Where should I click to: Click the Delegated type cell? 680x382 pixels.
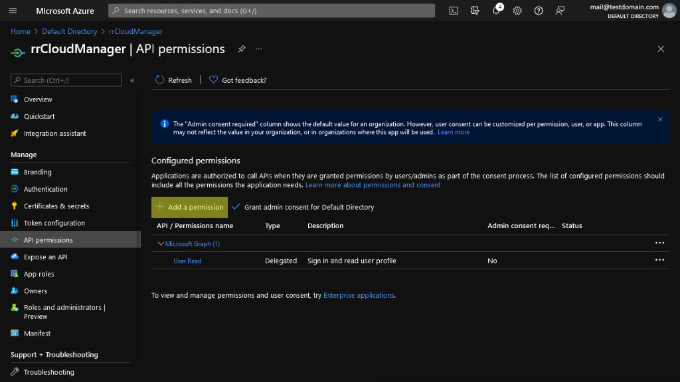coord(281,261)
